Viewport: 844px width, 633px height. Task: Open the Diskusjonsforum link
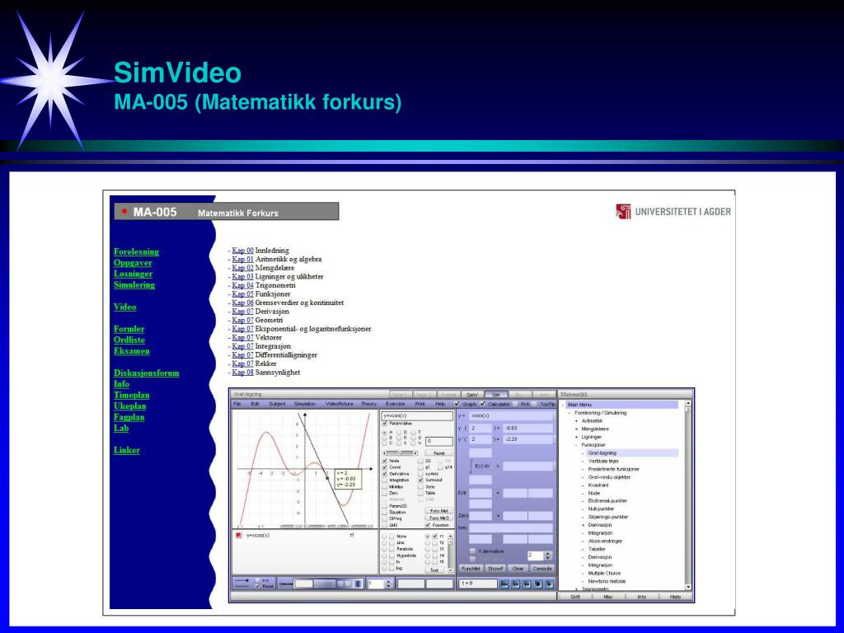(x=147, y=373)
